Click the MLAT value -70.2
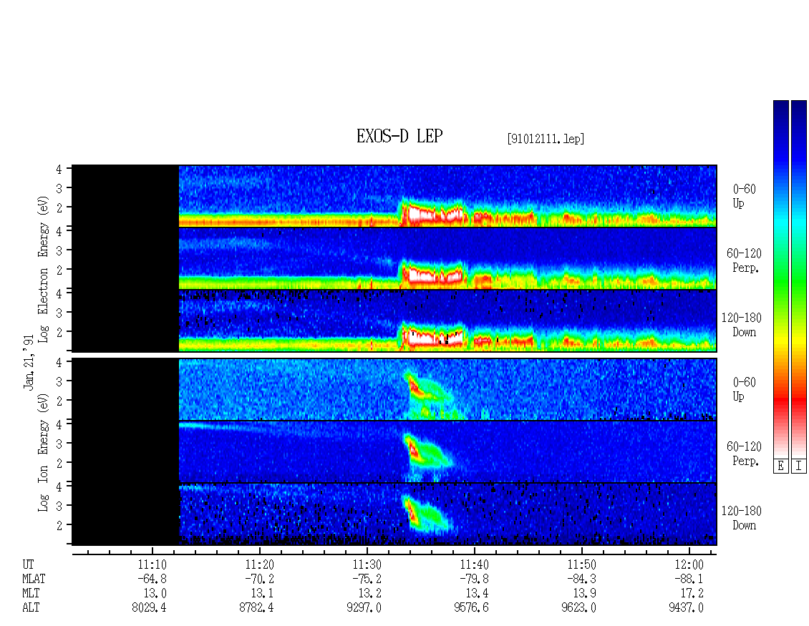 point(259,579)
